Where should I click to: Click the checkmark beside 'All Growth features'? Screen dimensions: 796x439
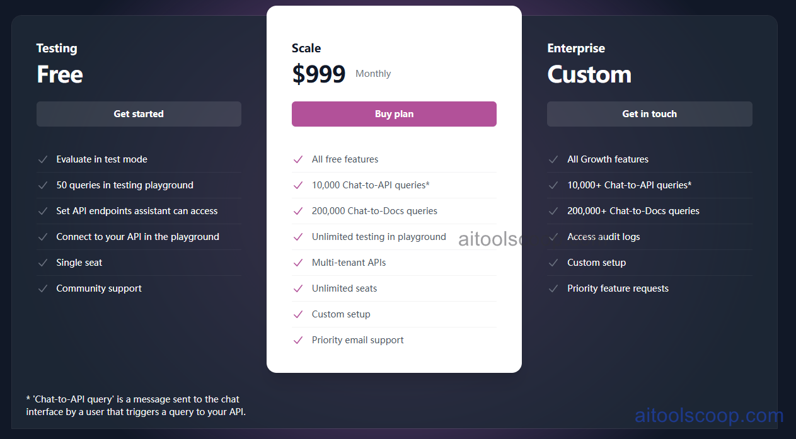pos(553,159)
